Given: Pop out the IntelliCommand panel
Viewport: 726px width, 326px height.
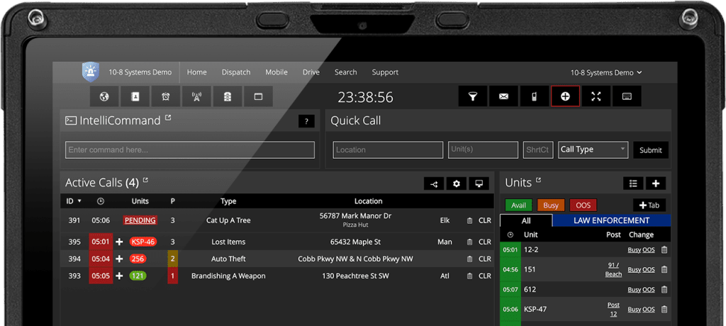Looking at the screenshot, I should click(x=168, y=118).
